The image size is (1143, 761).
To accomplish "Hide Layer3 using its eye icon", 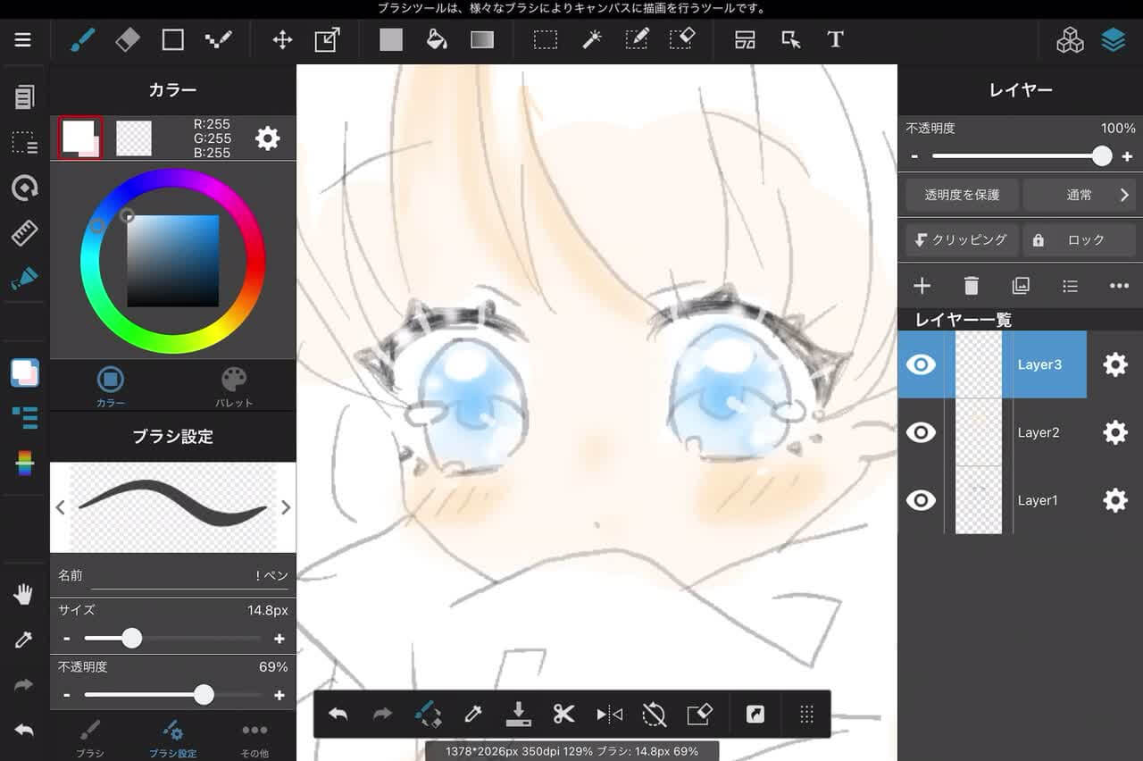I will [921, 364].
